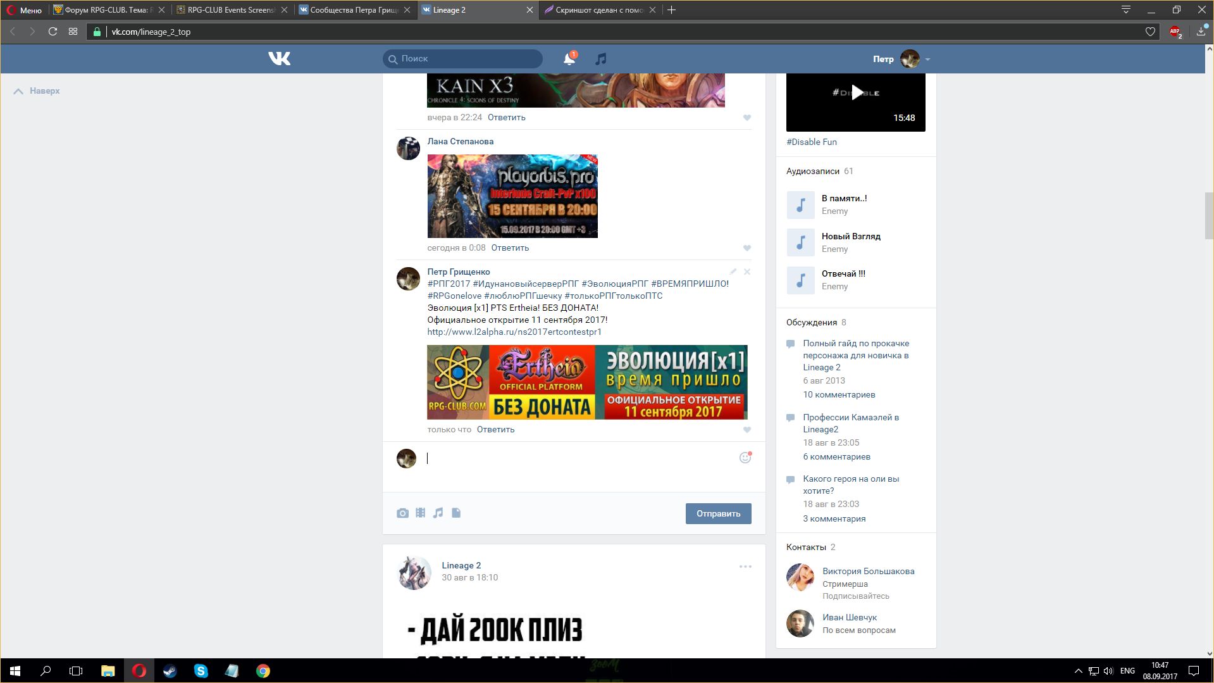Reply to comment posted вчера в 22:24
This screenshot has height=683, width=1214.
(x=506, y=118)
